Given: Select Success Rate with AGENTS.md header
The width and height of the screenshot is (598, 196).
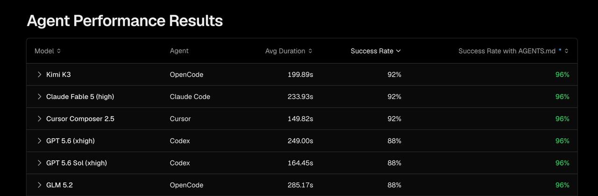Looking at the screenshot, I should click(x=507, y=51).
